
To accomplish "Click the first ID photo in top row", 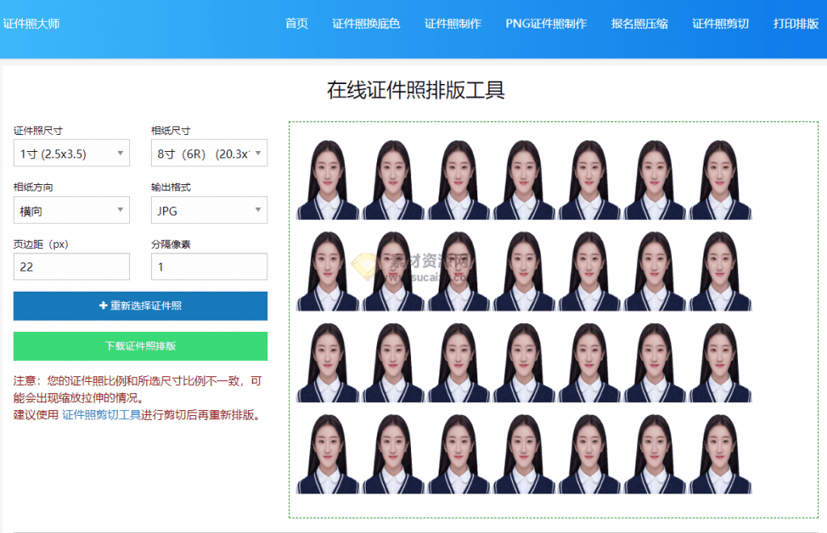I will click(x=327, y=179).
